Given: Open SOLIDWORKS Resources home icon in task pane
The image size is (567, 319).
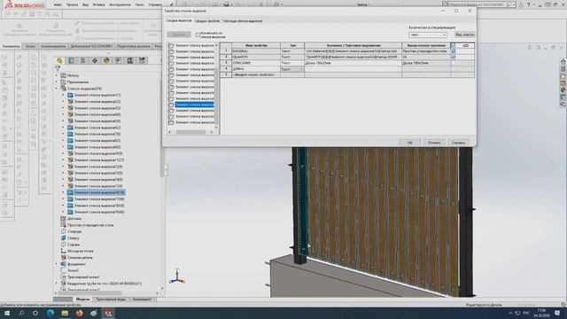Looking at the screenshot, I should coord(563,61).
